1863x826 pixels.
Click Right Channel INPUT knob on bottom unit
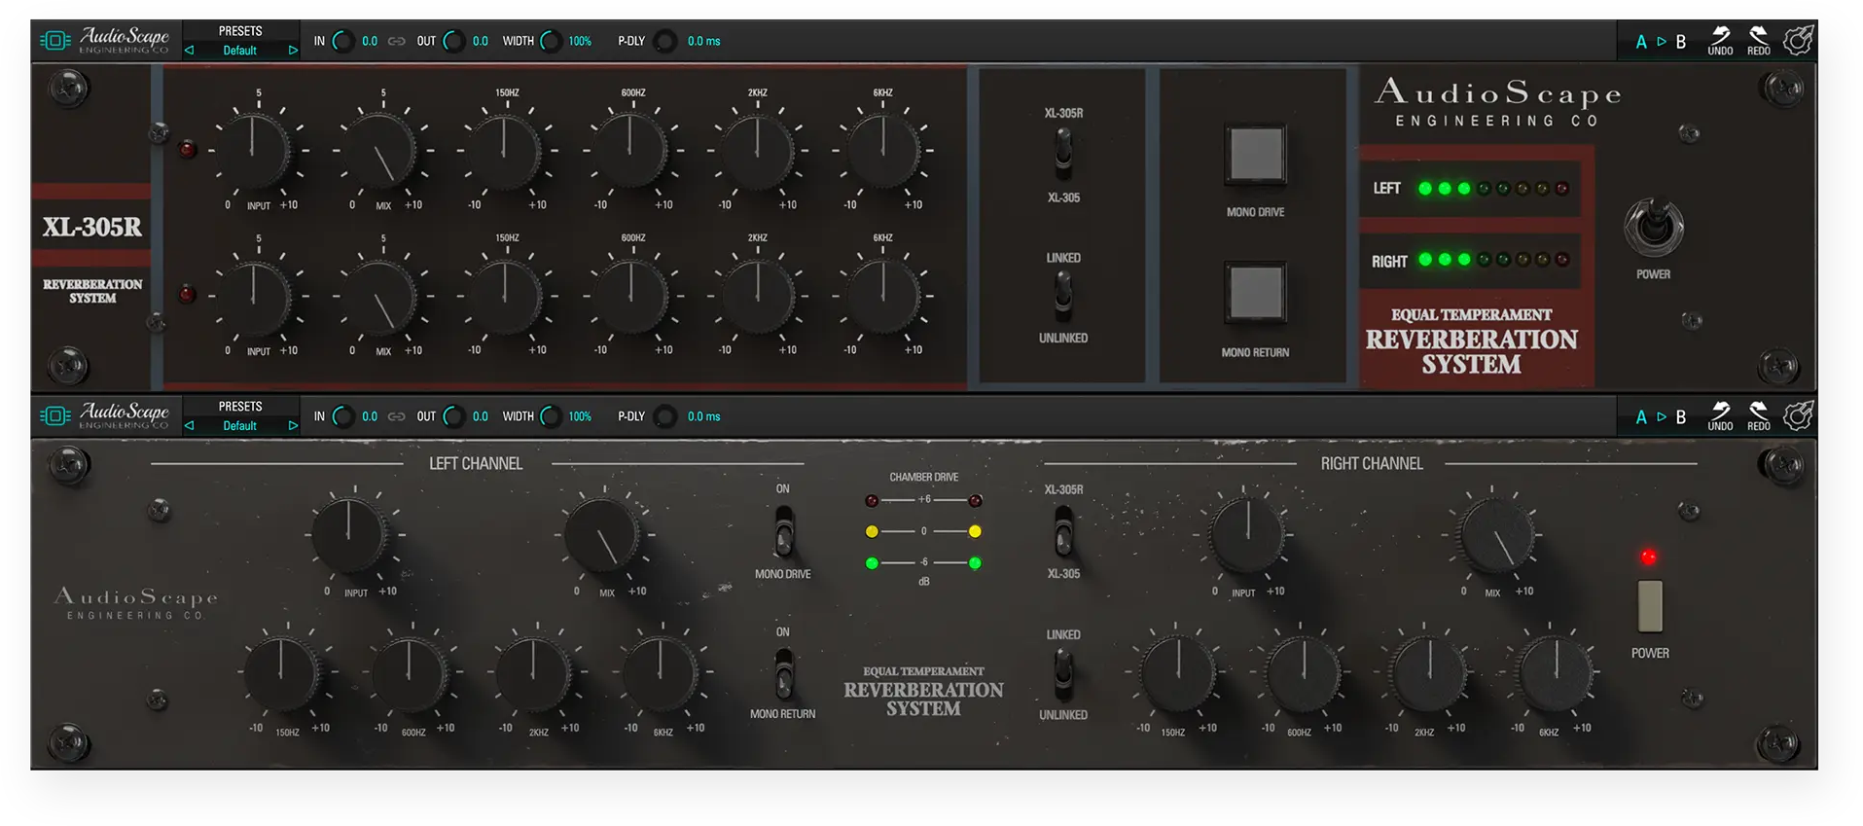pos(1246,534)
